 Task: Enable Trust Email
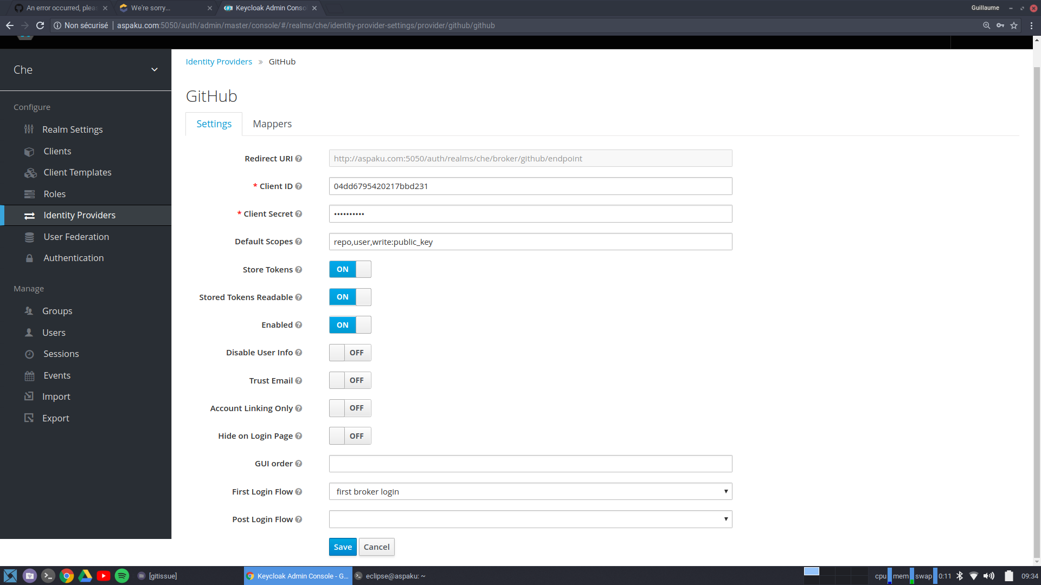(x=350, y=380)
